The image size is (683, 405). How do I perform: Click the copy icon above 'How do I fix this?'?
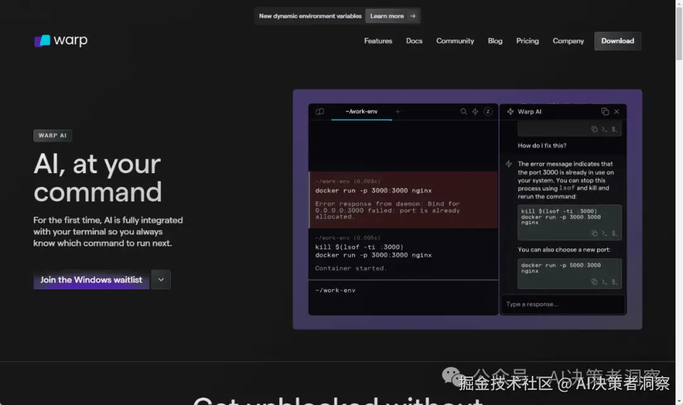point(594,129)
